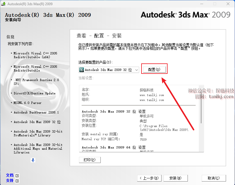This screenshot has height=185, width=235.
Task: Click the installer icon in title bar
Action: (x=3, y=4)
